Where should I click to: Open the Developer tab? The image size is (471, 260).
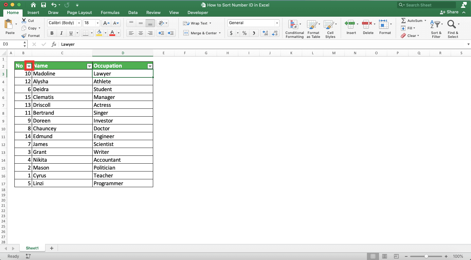pos(198,13)
